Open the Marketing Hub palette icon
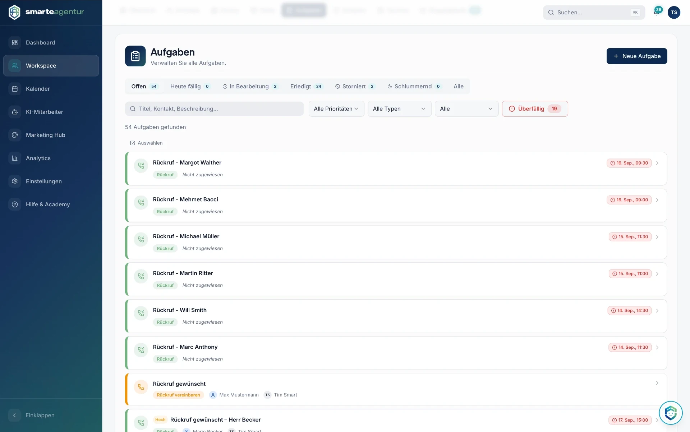Viewport: 690px width, 432px height. point(15,135)
